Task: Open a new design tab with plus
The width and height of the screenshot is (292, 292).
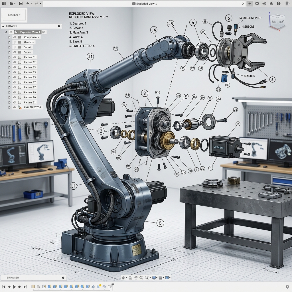Action: [x=250, y=3]
